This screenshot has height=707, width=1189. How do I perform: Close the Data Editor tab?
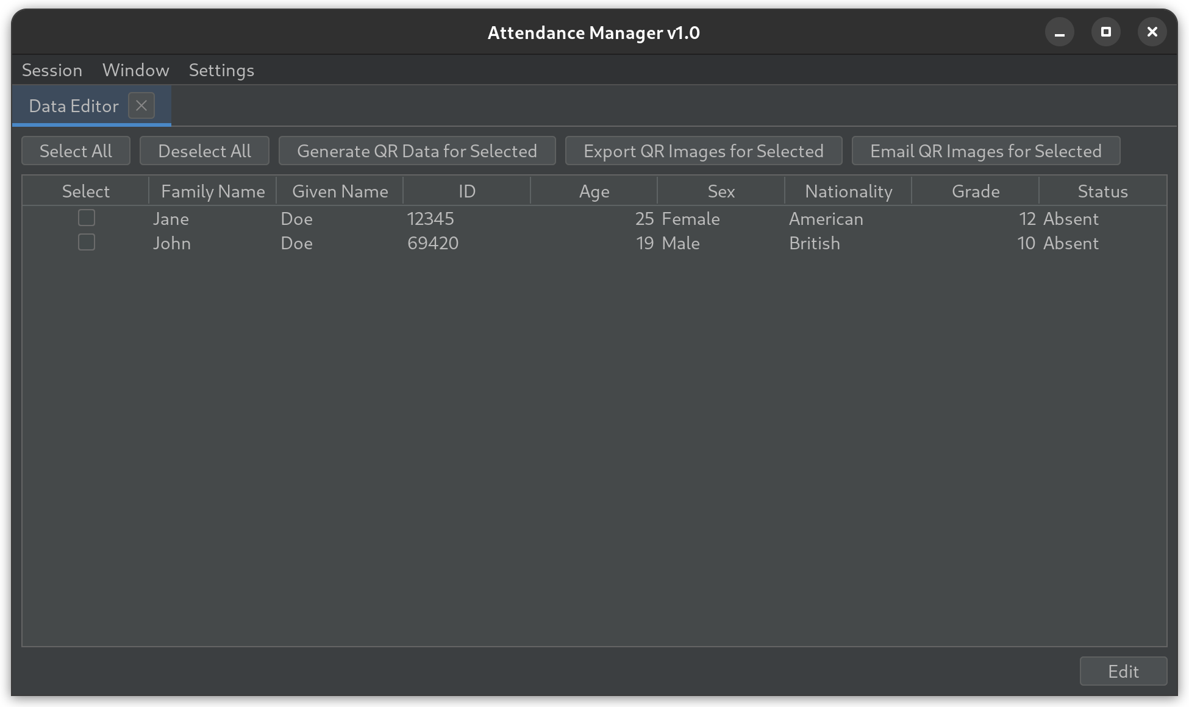click(x=141, y=105)
